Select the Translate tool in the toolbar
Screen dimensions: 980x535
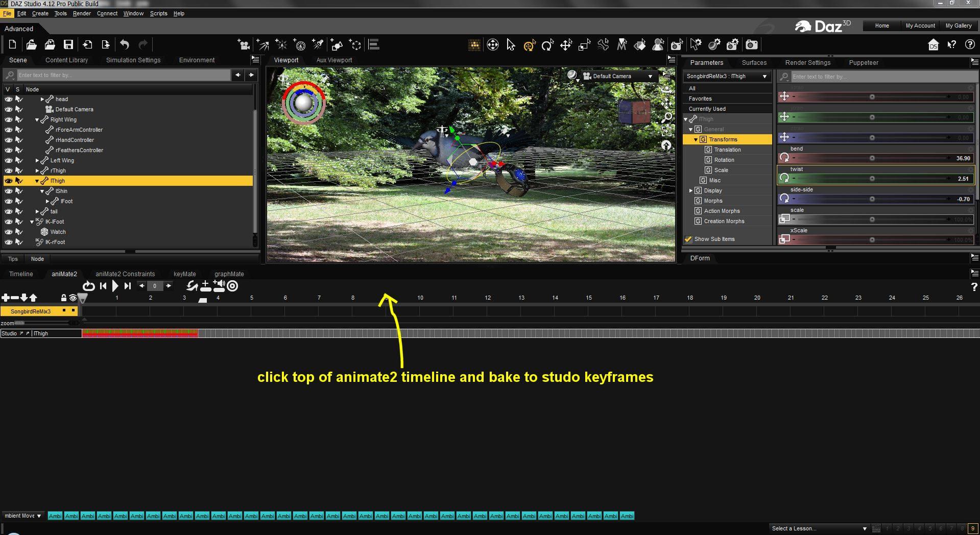(x=566, y=45)
